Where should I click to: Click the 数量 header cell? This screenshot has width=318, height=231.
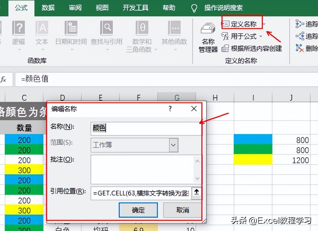[x=24, y=128]
